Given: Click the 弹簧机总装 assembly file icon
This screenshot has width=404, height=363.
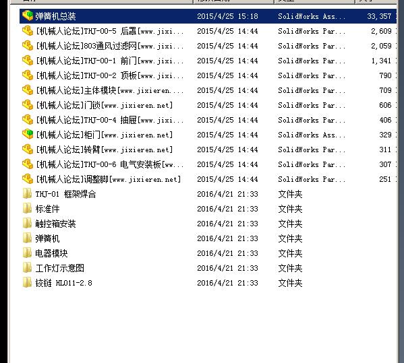Looking at the screenshot, I should coord(28,16).
